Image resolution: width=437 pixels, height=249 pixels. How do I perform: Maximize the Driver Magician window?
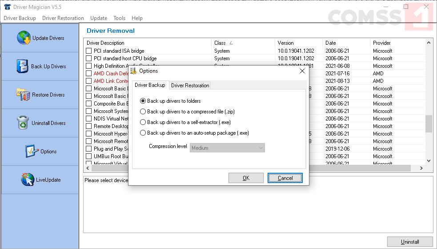(x=406, y=7)
